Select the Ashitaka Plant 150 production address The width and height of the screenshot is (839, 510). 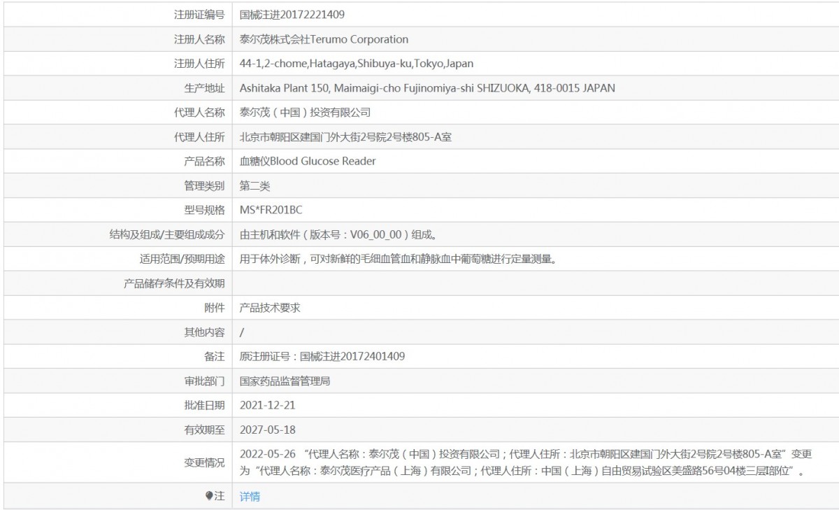[427, 88]
